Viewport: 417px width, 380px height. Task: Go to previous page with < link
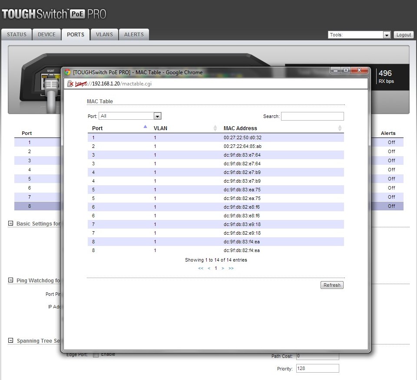(209, 268)
